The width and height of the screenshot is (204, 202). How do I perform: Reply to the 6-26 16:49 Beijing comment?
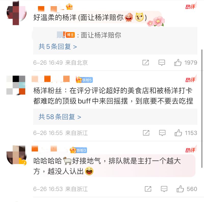coord(162,63)
